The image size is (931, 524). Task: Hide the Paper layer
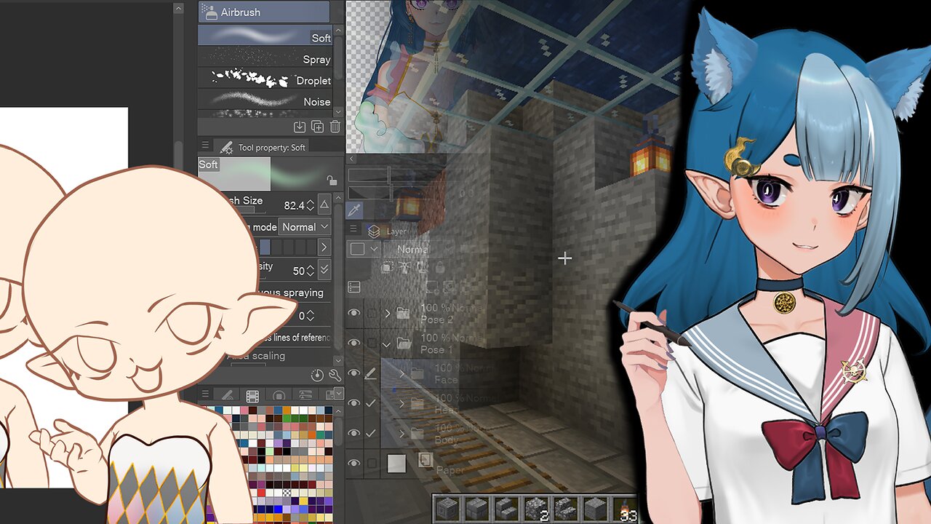pos(354,463)
